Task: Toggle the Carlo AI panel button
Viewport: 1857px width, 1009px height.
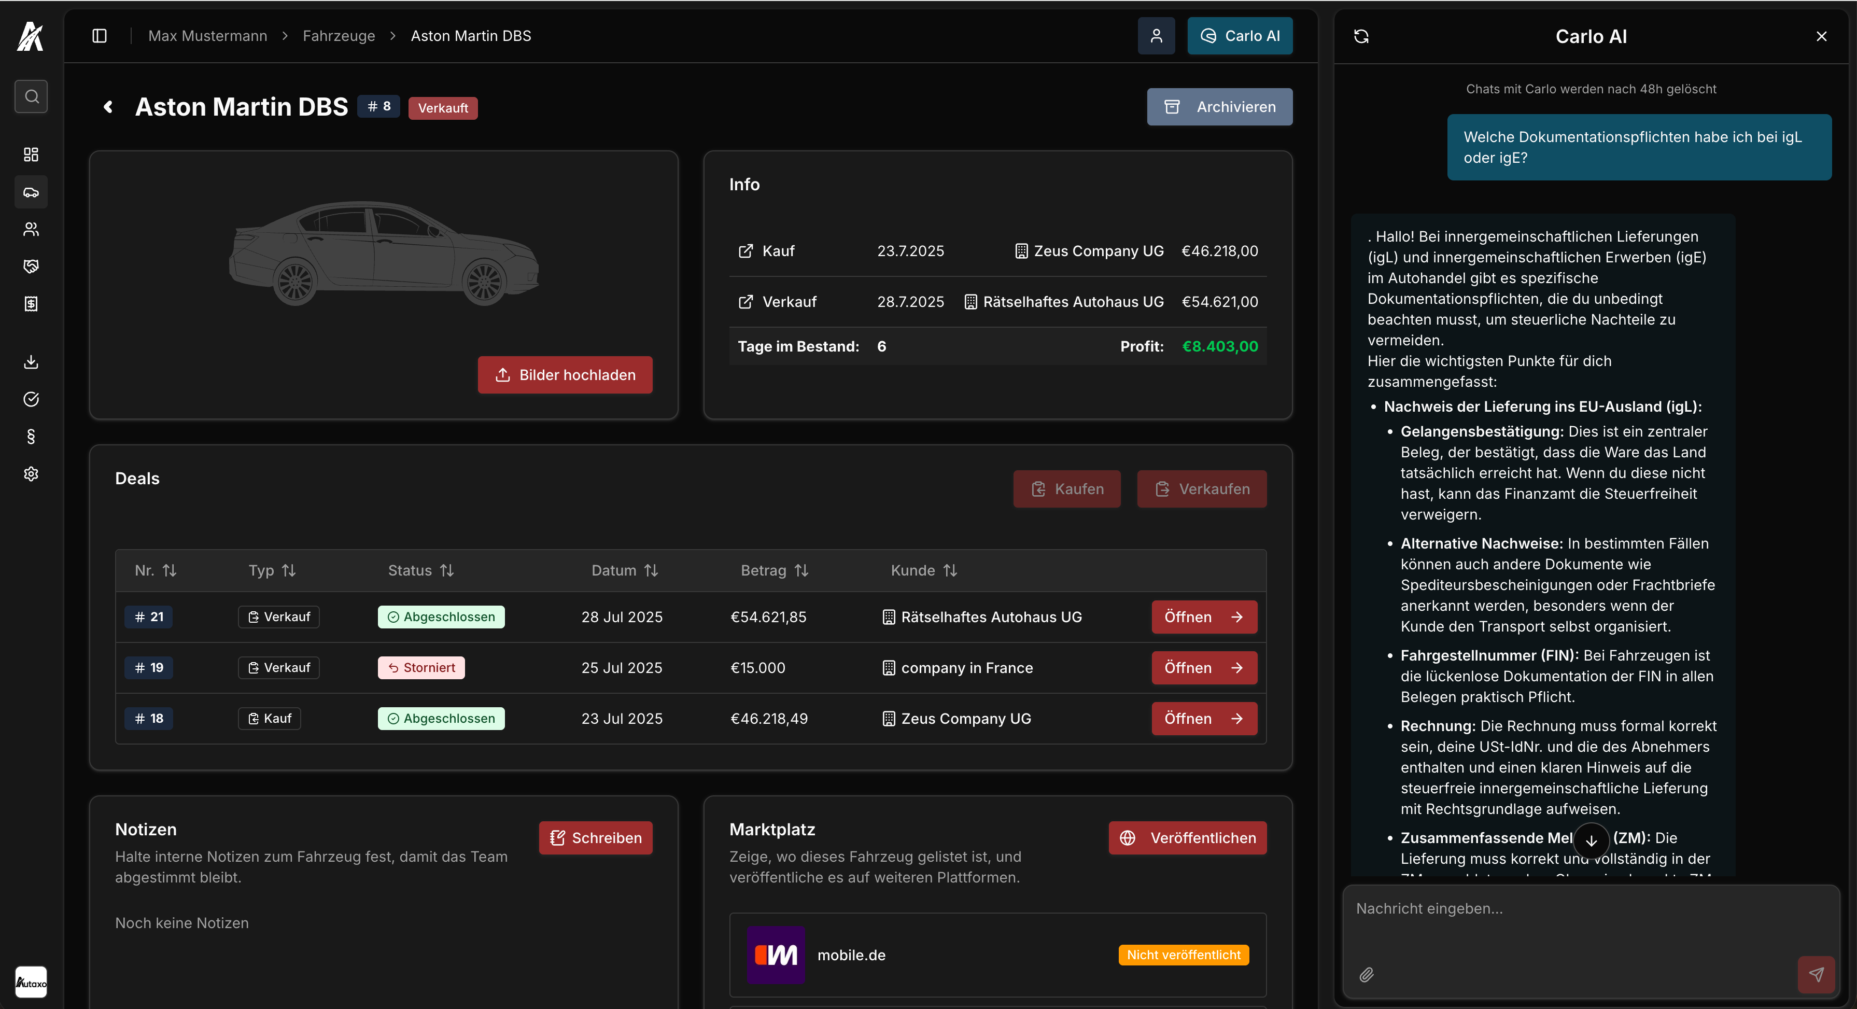Action: (1239, 35)
